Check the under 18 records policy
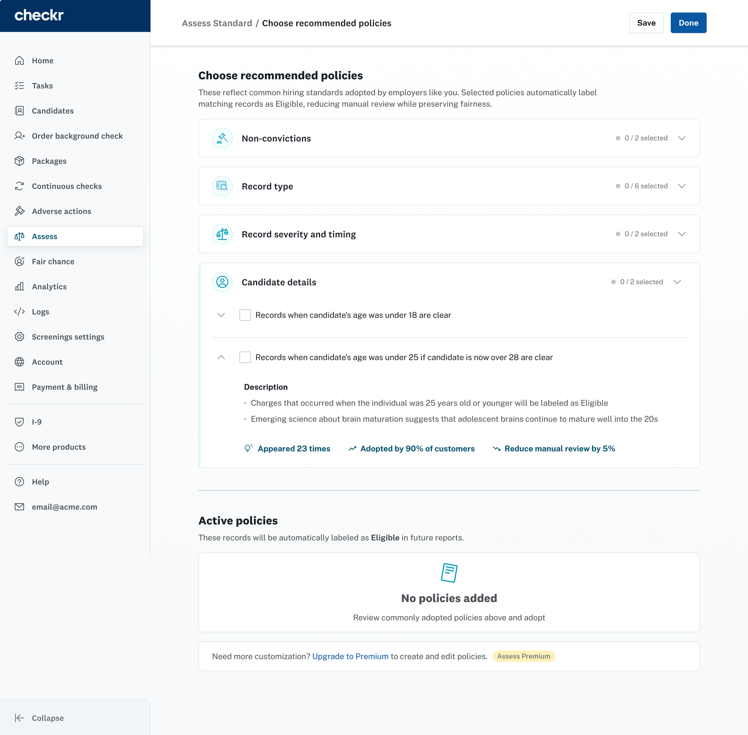This screenshot has width=748, height=735. (x=245, y=315)
